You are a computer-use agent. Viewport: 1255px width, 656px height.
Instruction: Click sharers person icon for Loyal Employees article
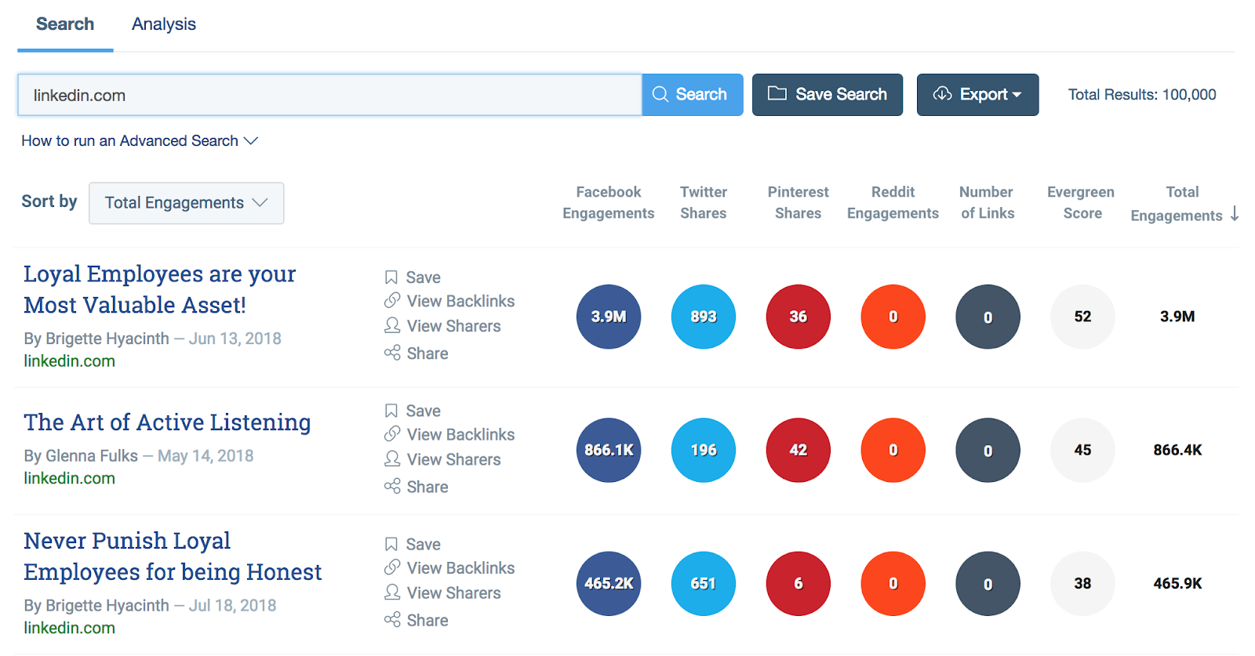click(391, 325)
